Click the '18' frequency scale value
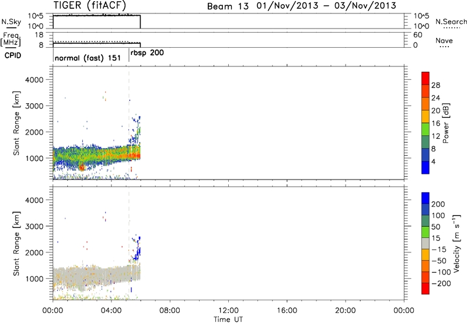Viewport: 467px width, 323px height. coord(39,35)
